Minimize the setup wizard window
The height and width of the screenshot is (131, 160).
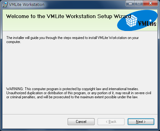pos(130,3)
